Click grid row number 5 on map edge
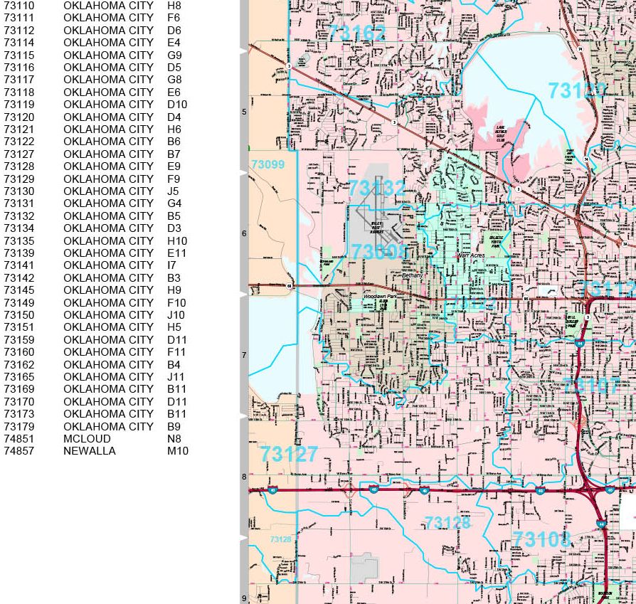Viewport: 636px width, 604px height. (x=244, y=112)
